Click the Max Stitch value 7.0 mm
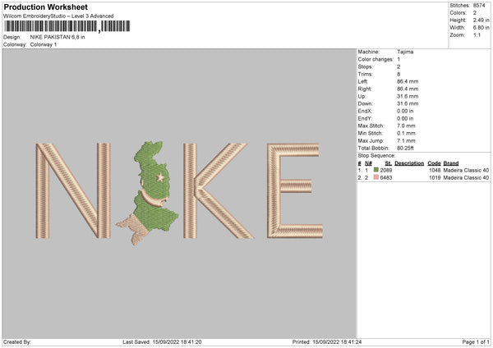The image size is (493, 348). 406,126
